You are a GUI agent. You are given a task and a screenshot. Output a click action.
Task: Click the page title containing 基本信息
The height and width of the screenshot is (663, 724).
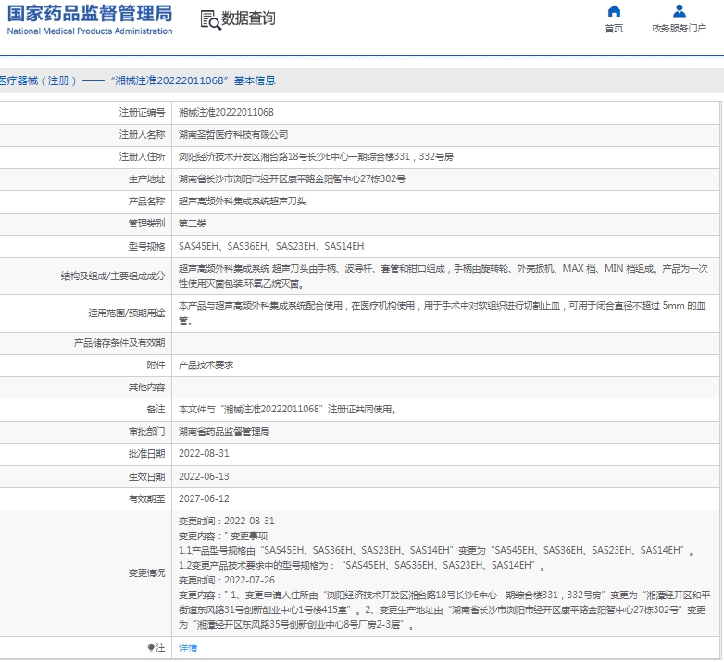[137, 80]
